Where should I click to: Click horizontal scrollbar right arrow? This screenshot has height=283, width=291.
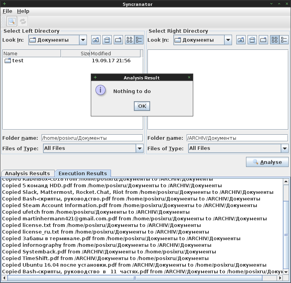pyautogui.click(x=280, y=278)
